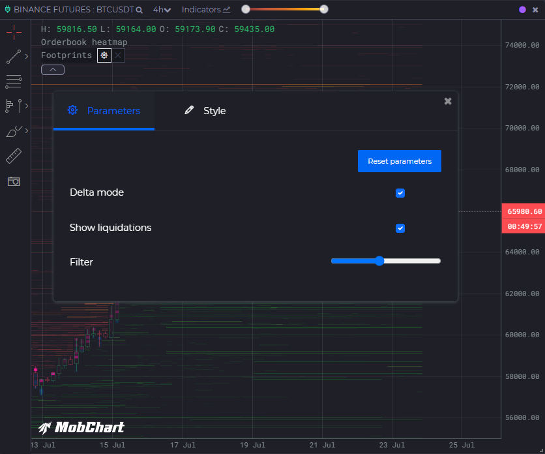This screenshot has width=545, height=454.
Task: Take a chart screenshot with camera icon
Action: 14,181
